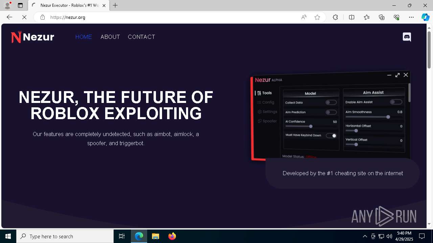Click the Edge taskbar icon
433x243 pixels.
tap(139, 236)
